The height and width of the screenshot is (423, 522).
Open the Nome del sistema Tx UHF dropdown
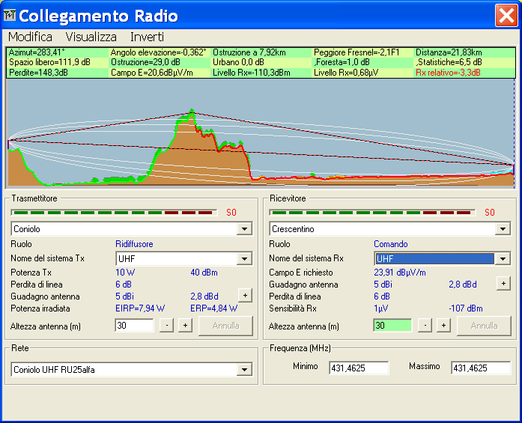[244, 259]
